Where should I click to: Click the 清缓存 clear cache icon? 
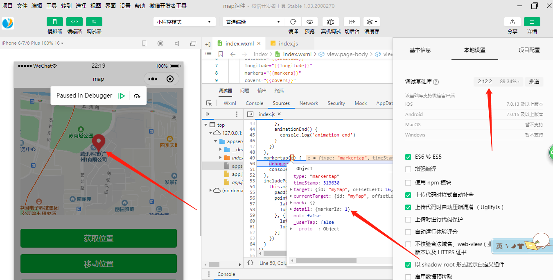click(x=372, y=22)
